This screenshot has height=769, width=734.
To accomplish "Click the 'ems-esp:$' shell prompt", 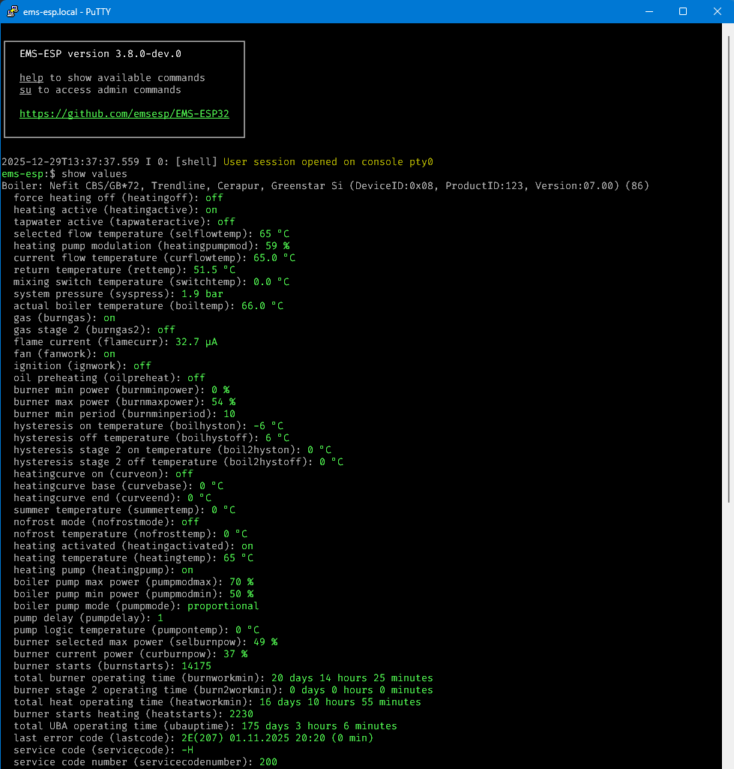I will 25,174.
